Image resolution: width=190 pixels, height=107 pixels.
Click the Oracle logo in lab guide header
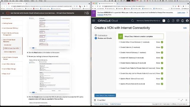[x=8, y=13]
